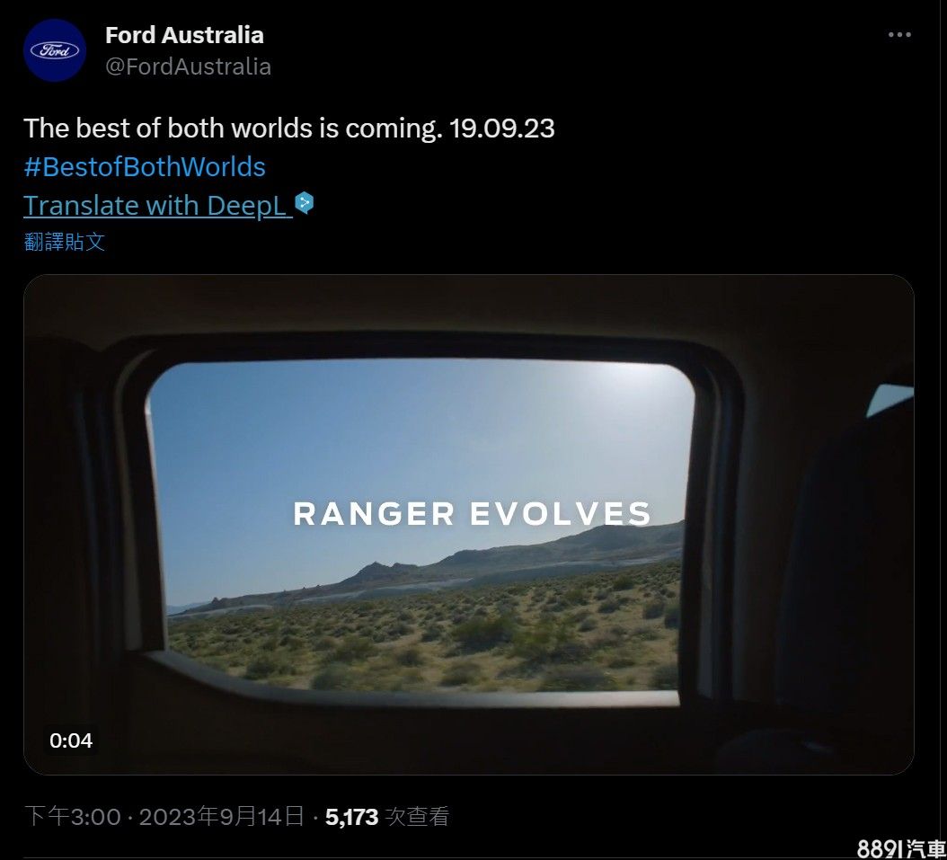Open the Ford Australia display name

click(x=184, y=35)
